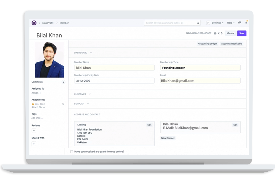Save the member record
Screen dimensions: 275x176
[242, 33]
